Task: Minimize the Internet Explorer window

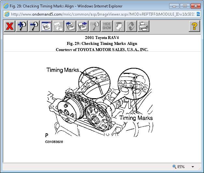Action: click(174, 6)
